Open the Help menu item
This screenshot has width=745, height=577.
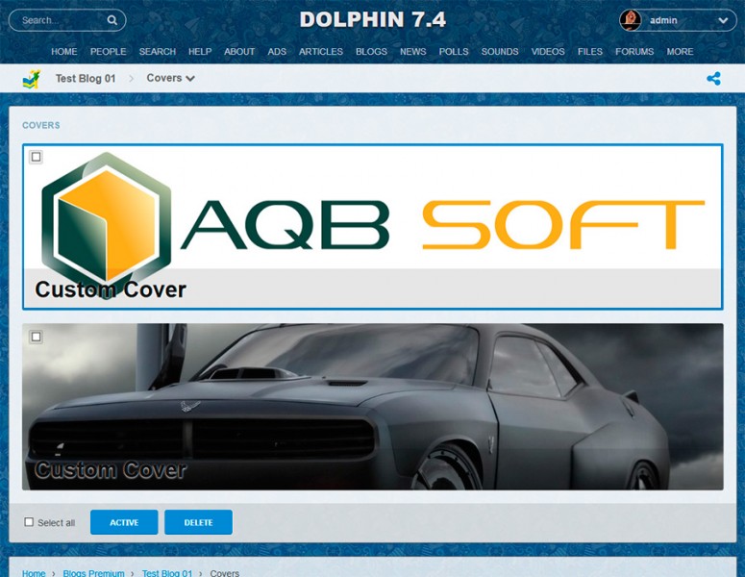[x=200, y=51]
